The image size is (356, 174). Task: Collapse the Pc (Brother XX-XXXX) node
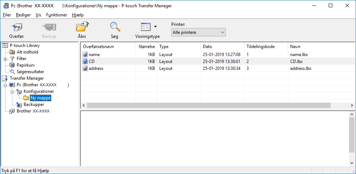click(5, 85)
